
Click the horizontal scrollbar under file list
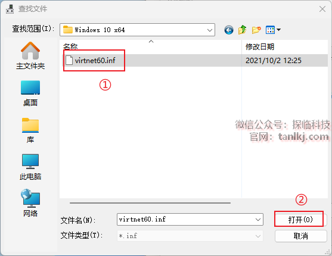tap(150, 203)
